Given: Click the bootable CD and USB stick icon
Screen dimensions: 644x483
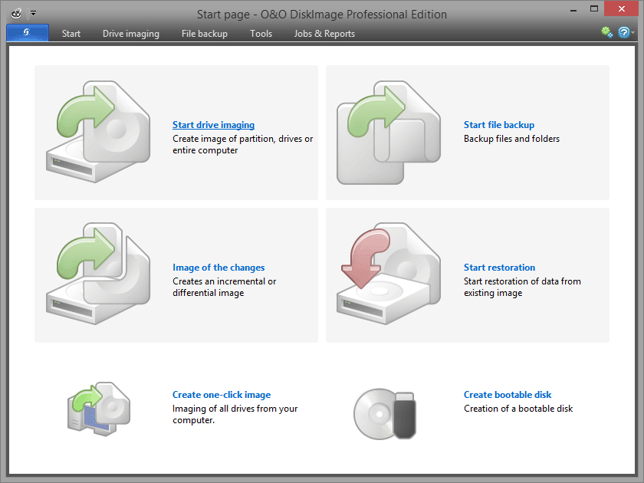Looking at the screenshot, I should (x=385, y=413).
